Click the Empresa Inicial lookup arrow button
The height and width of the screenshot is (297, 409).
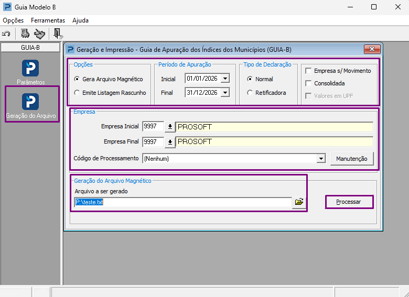tap(170, 127)
